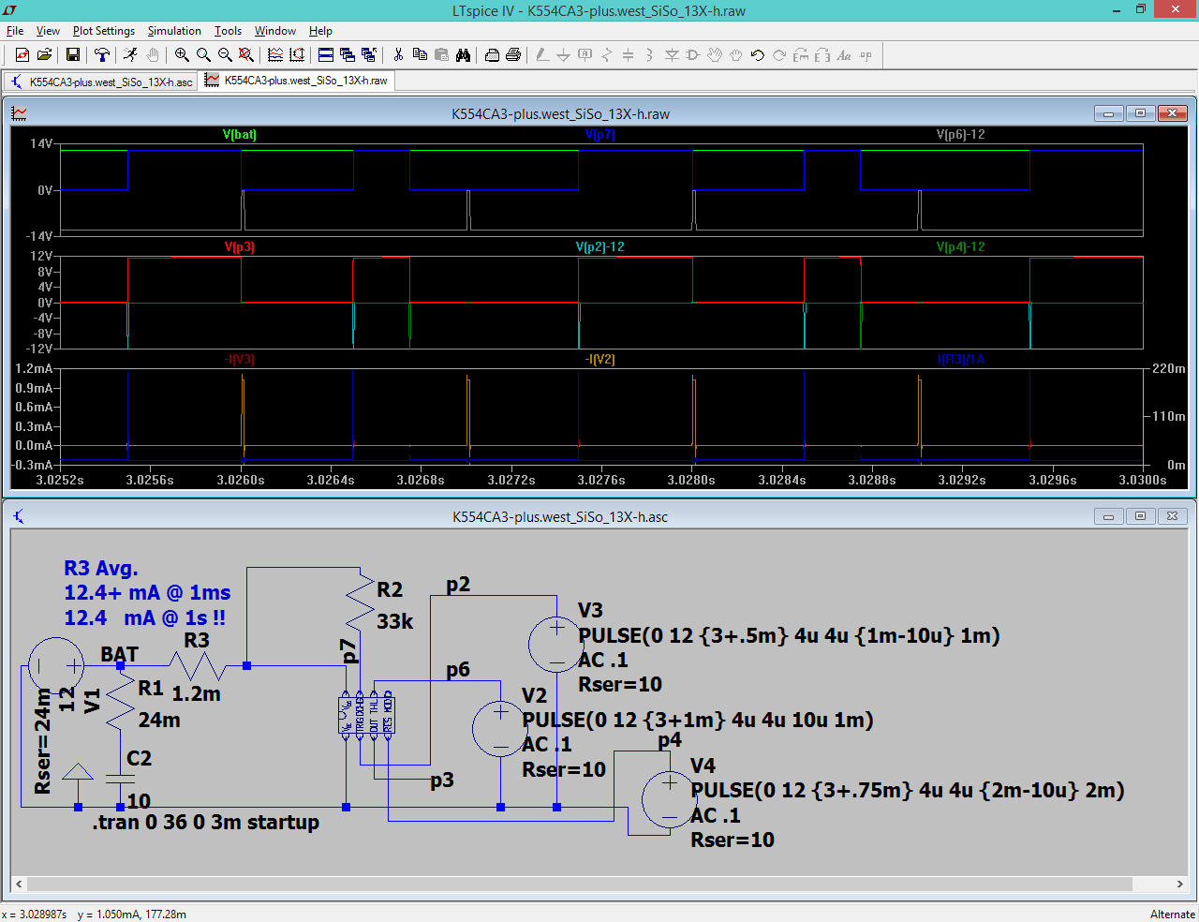Switch to the K554CA3-plus.west_SiSo_13X-h.asc tab
1199x922 pixels.
click(101, 82)
